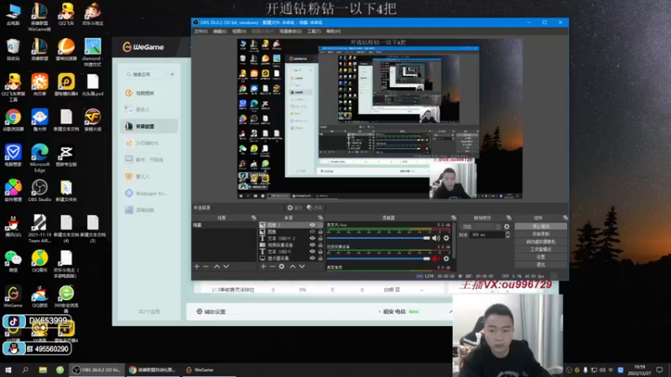Open the 微信 WeChat desktop icon
This screenshot has width=671, height=377.
coord(13,261)
